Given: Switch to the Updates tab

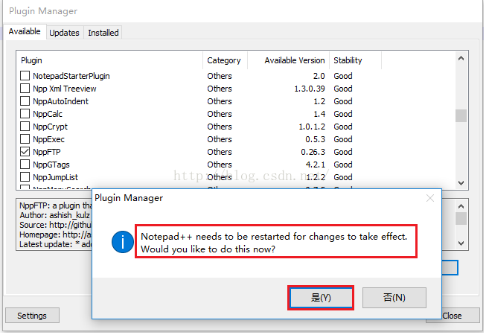Looking at the screenshot, I should (x=64, y=33).
